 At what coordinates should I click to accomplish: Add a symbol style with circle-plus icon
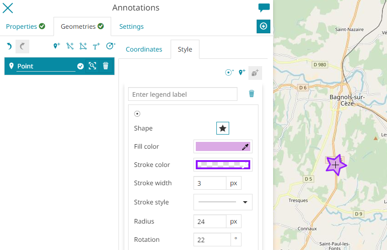point(229,72)
